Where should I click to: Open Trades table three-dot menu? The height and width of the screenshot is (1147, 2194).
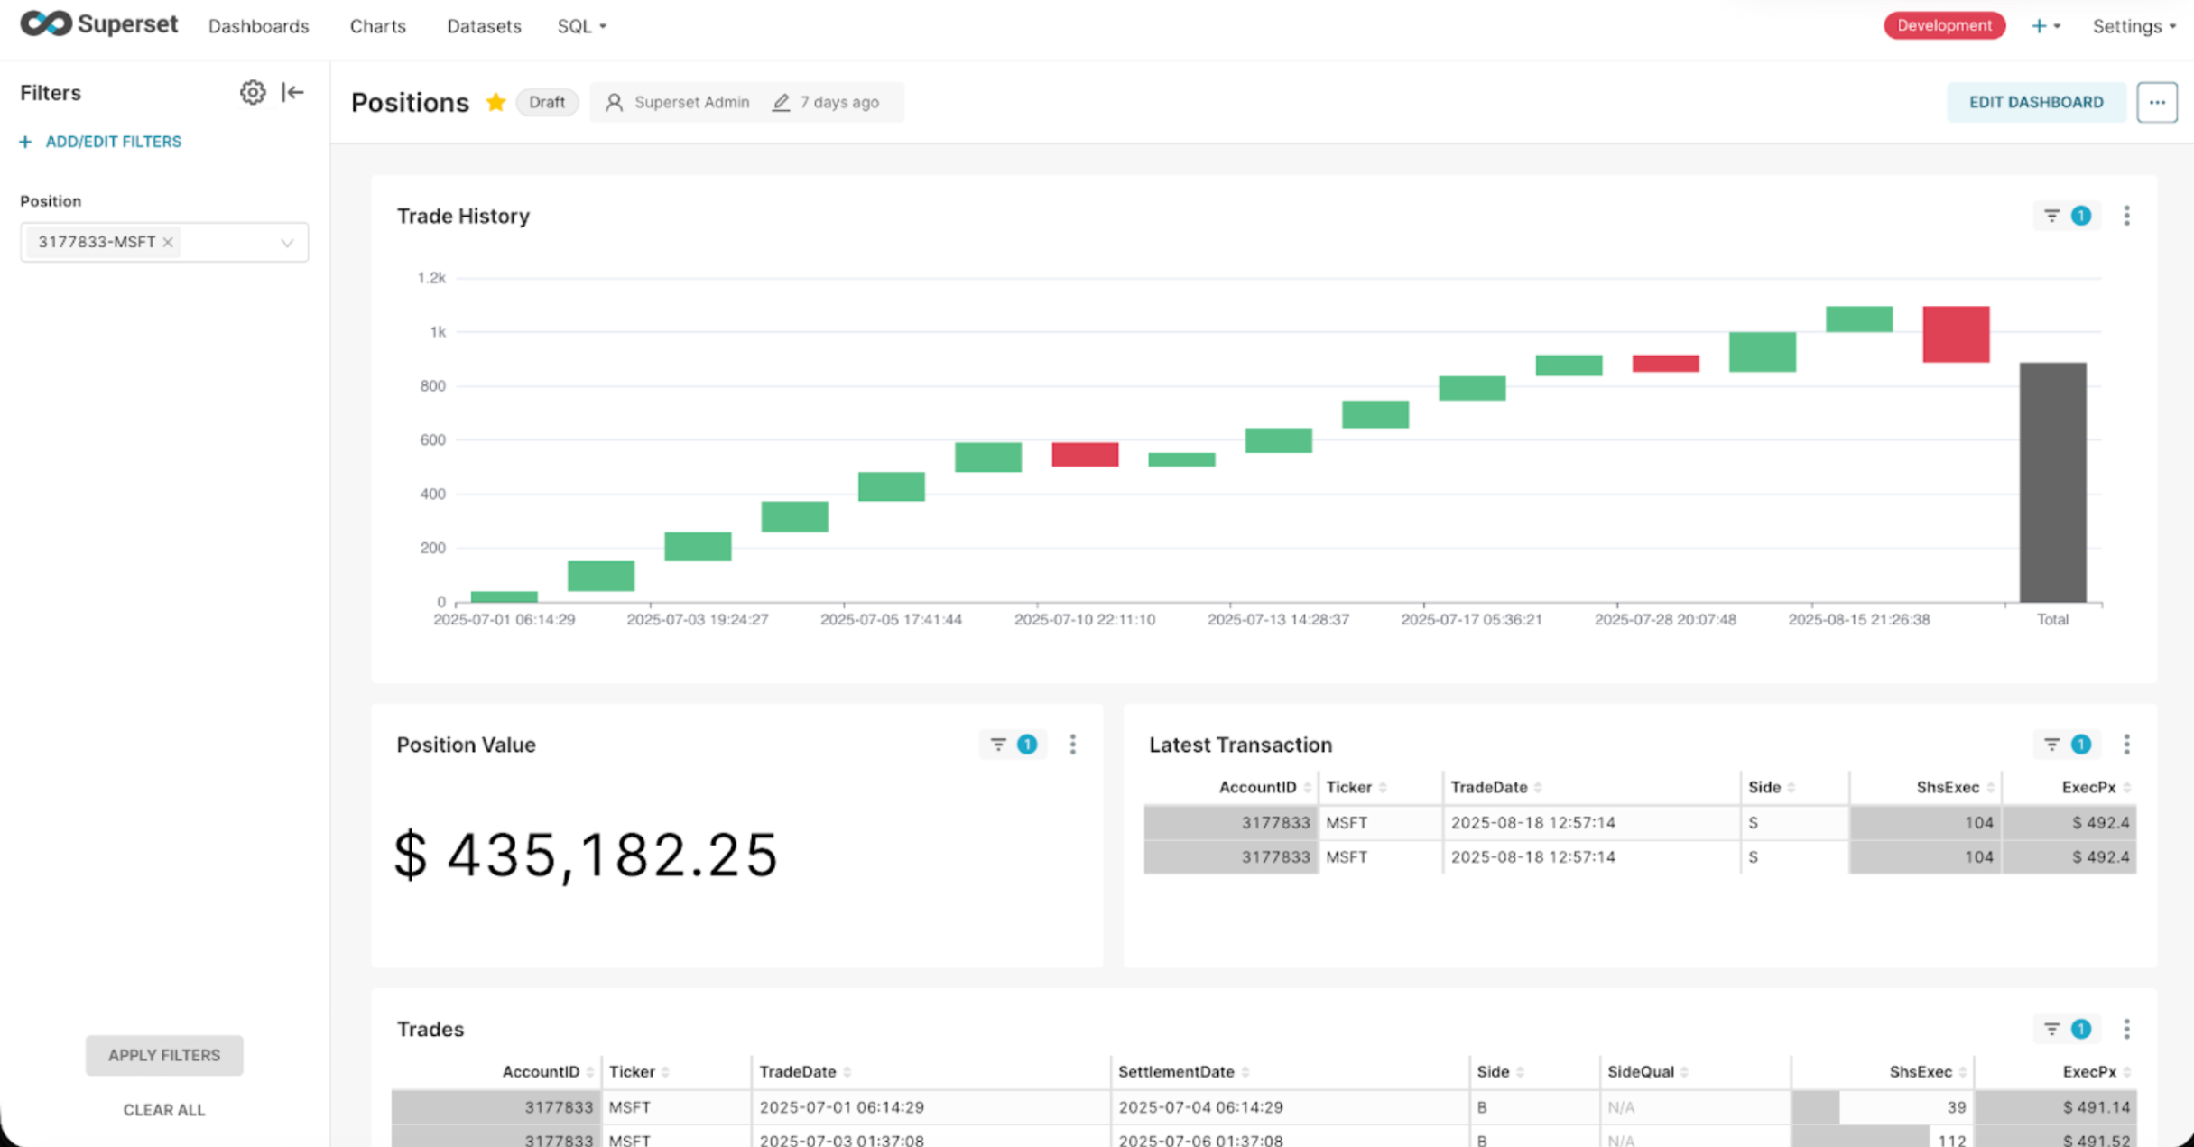point(2126,1029)
